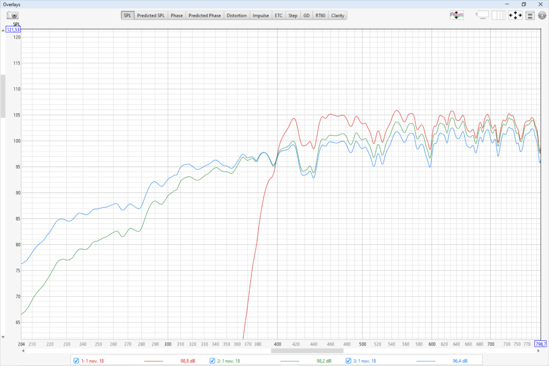Open the Impulse graph tab
Viewport: 549px width, 366px height.
(260, 15)
